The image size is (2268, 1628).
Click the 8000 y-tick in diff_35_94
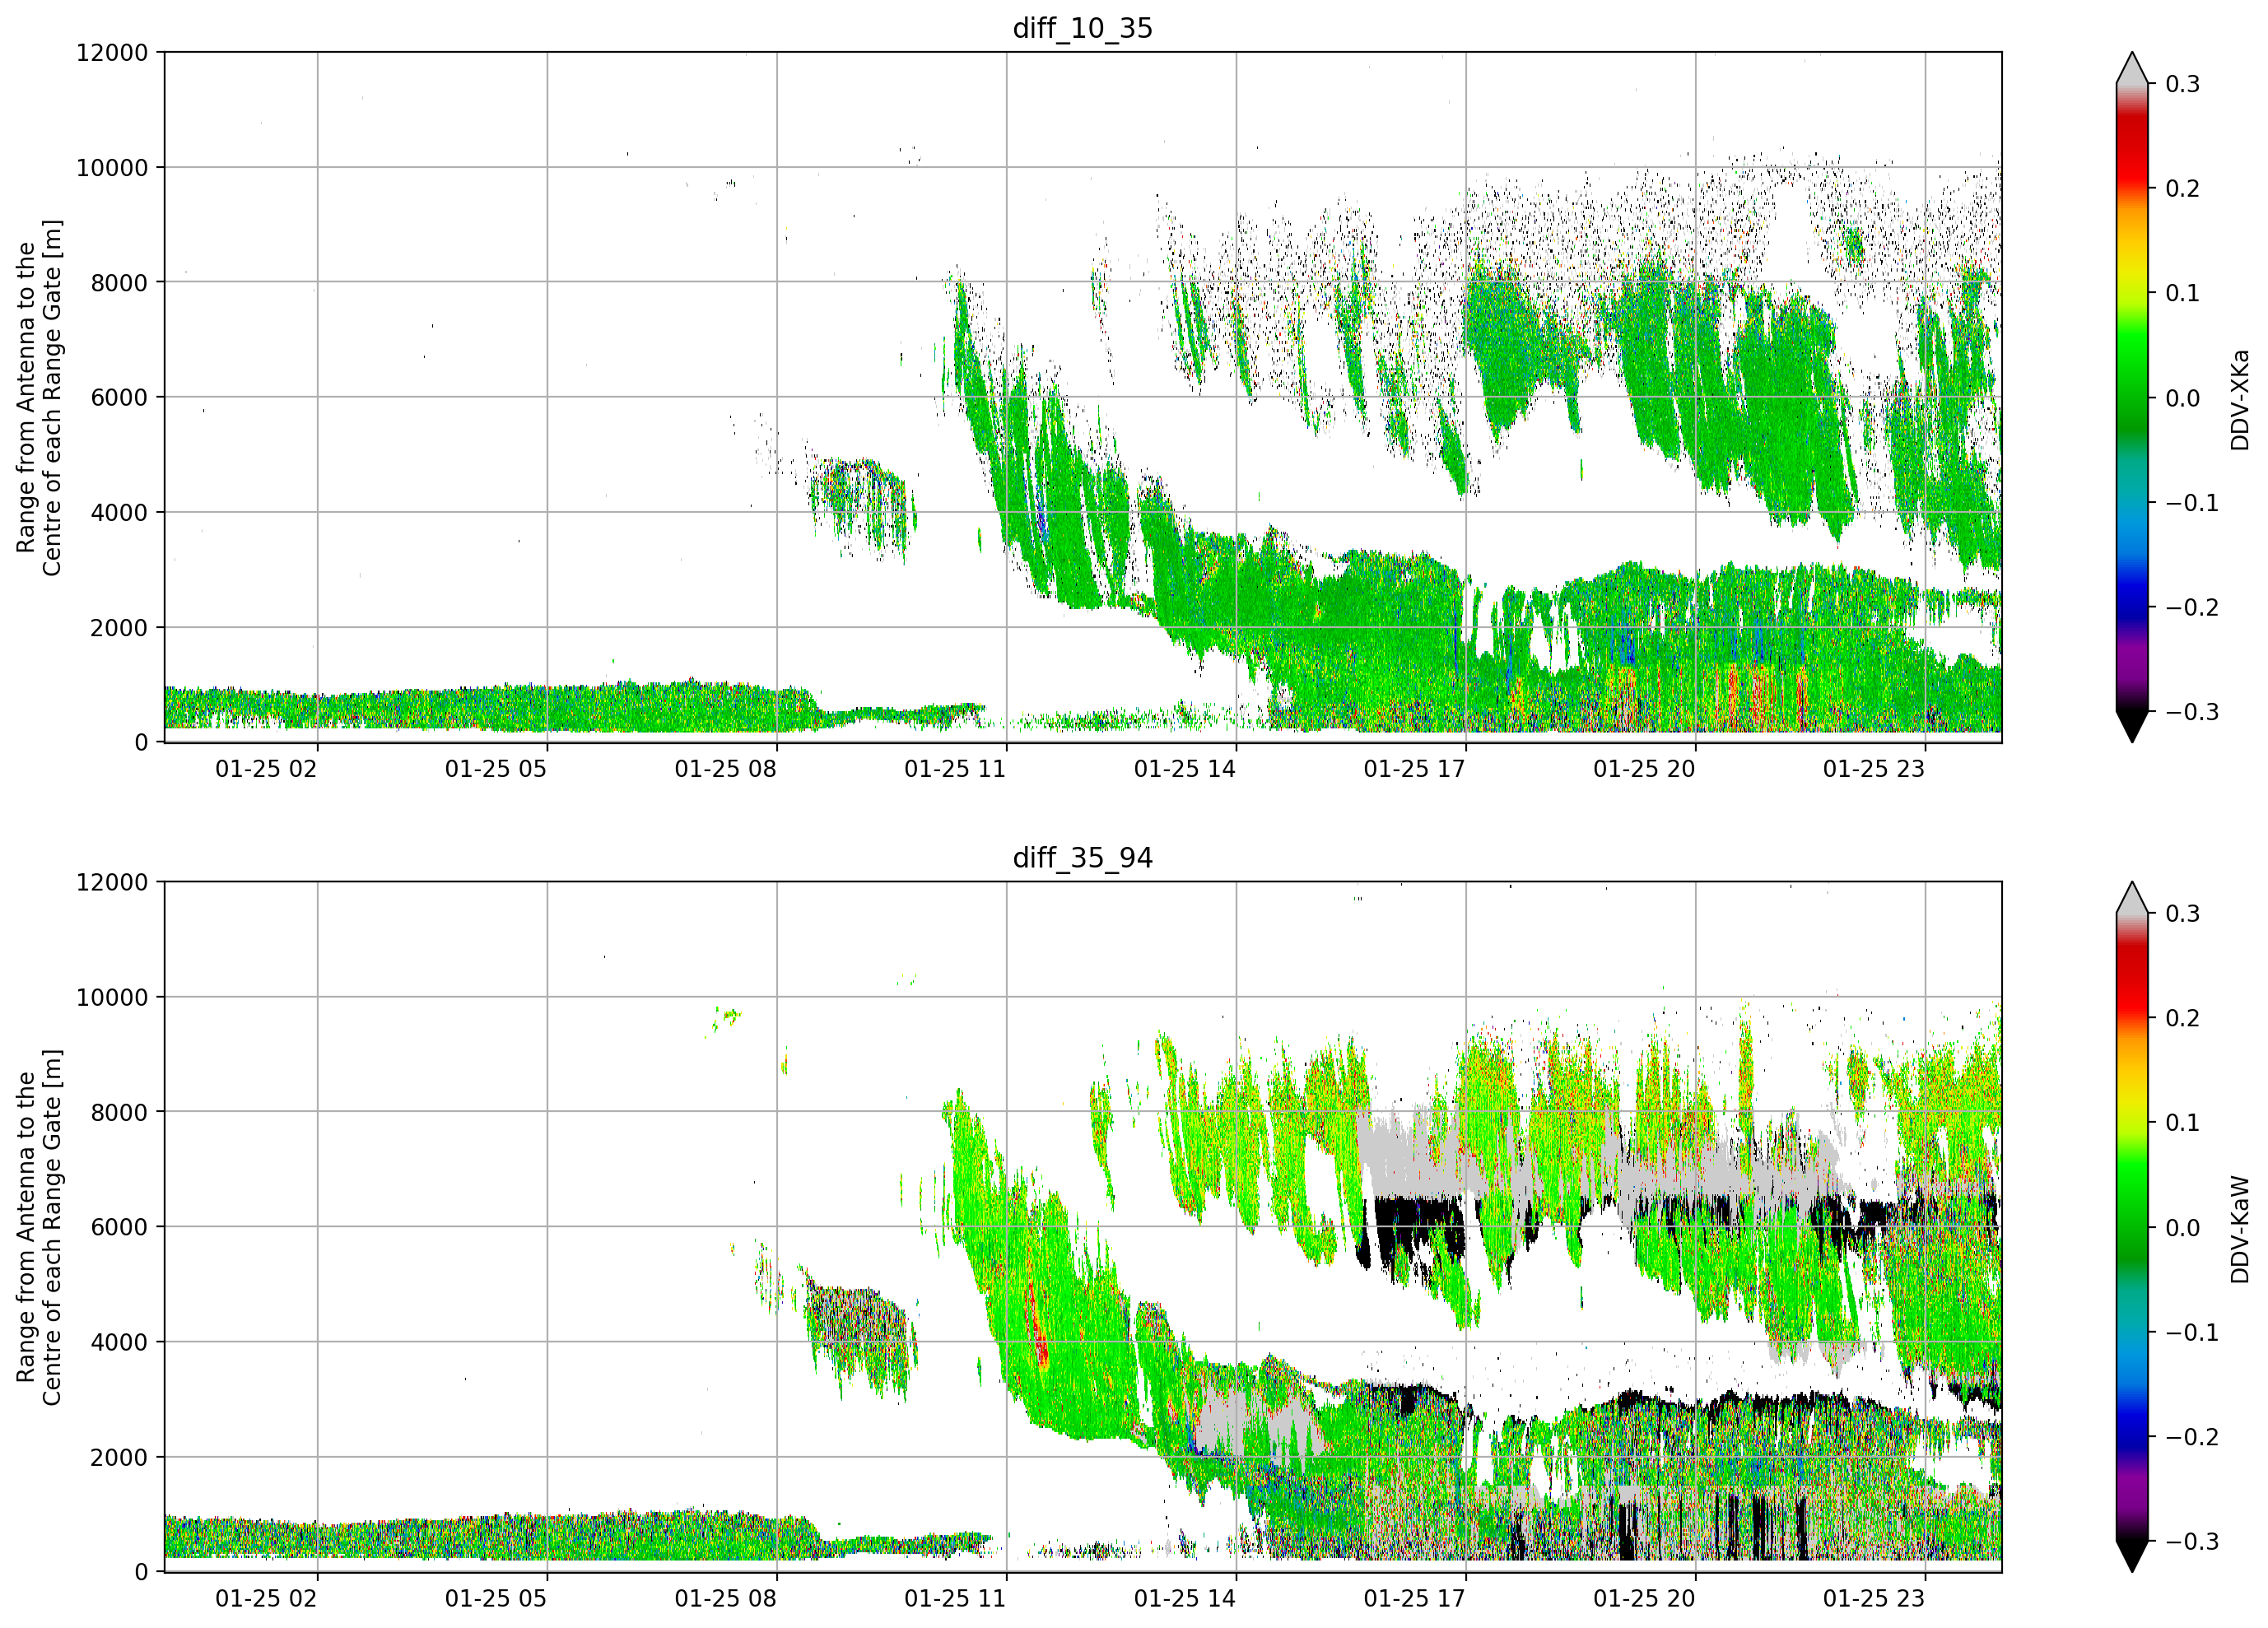pos(119,1113)
